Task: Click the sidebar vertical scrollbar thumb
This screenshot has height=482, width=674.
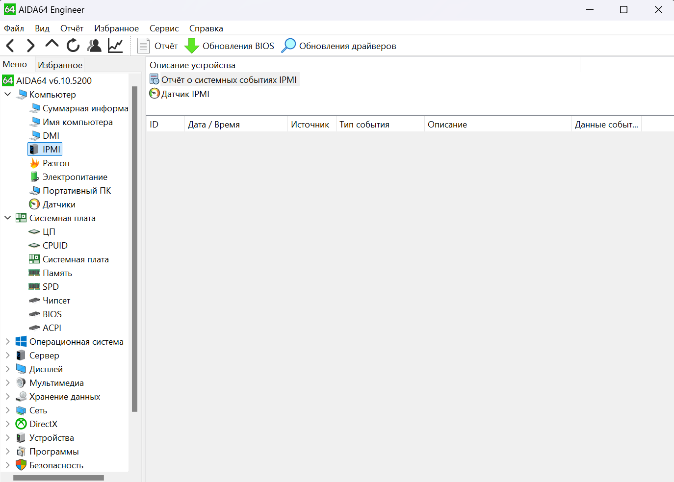Action: coord(134,249)
